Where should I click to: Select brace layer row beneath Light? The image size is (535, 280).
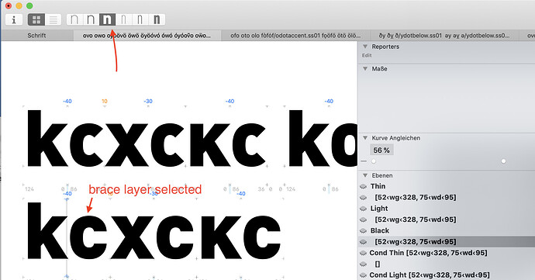point(447,220)
